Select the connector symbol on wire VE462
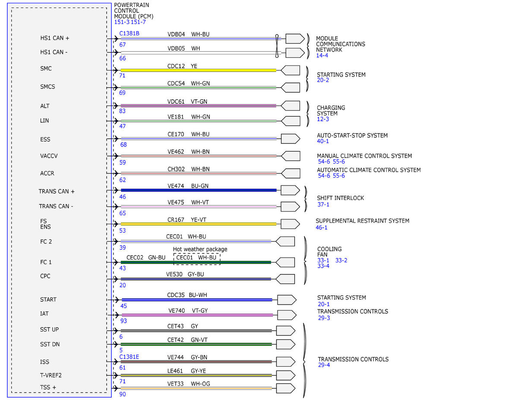Screen dimensions: 518x400 pyautogui.click(x=290, y=156)
